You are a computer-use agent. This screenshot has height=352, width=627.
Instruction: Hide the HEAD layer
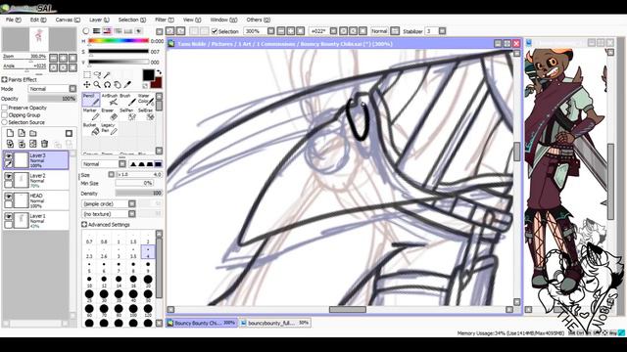pyautogui.click(x=9, y=197)
